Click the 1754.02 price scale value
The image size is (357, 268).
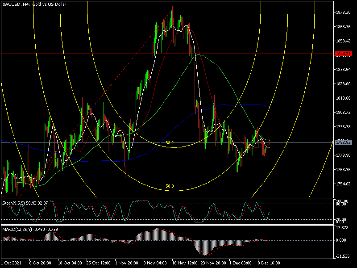[x=343, y=184]
